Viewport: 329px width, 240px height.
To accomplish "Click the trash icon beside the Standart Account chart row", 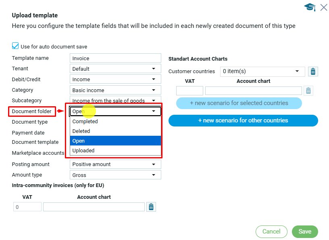I will point(308,91).
